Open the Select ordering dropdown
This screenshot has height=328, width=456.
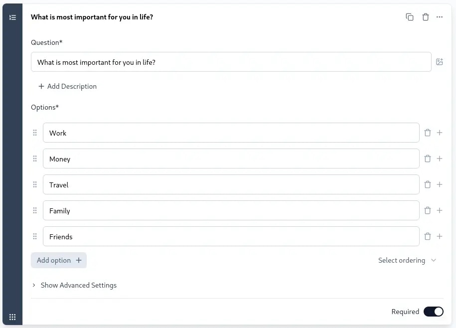pyautogui.click(x=407, y=260)
